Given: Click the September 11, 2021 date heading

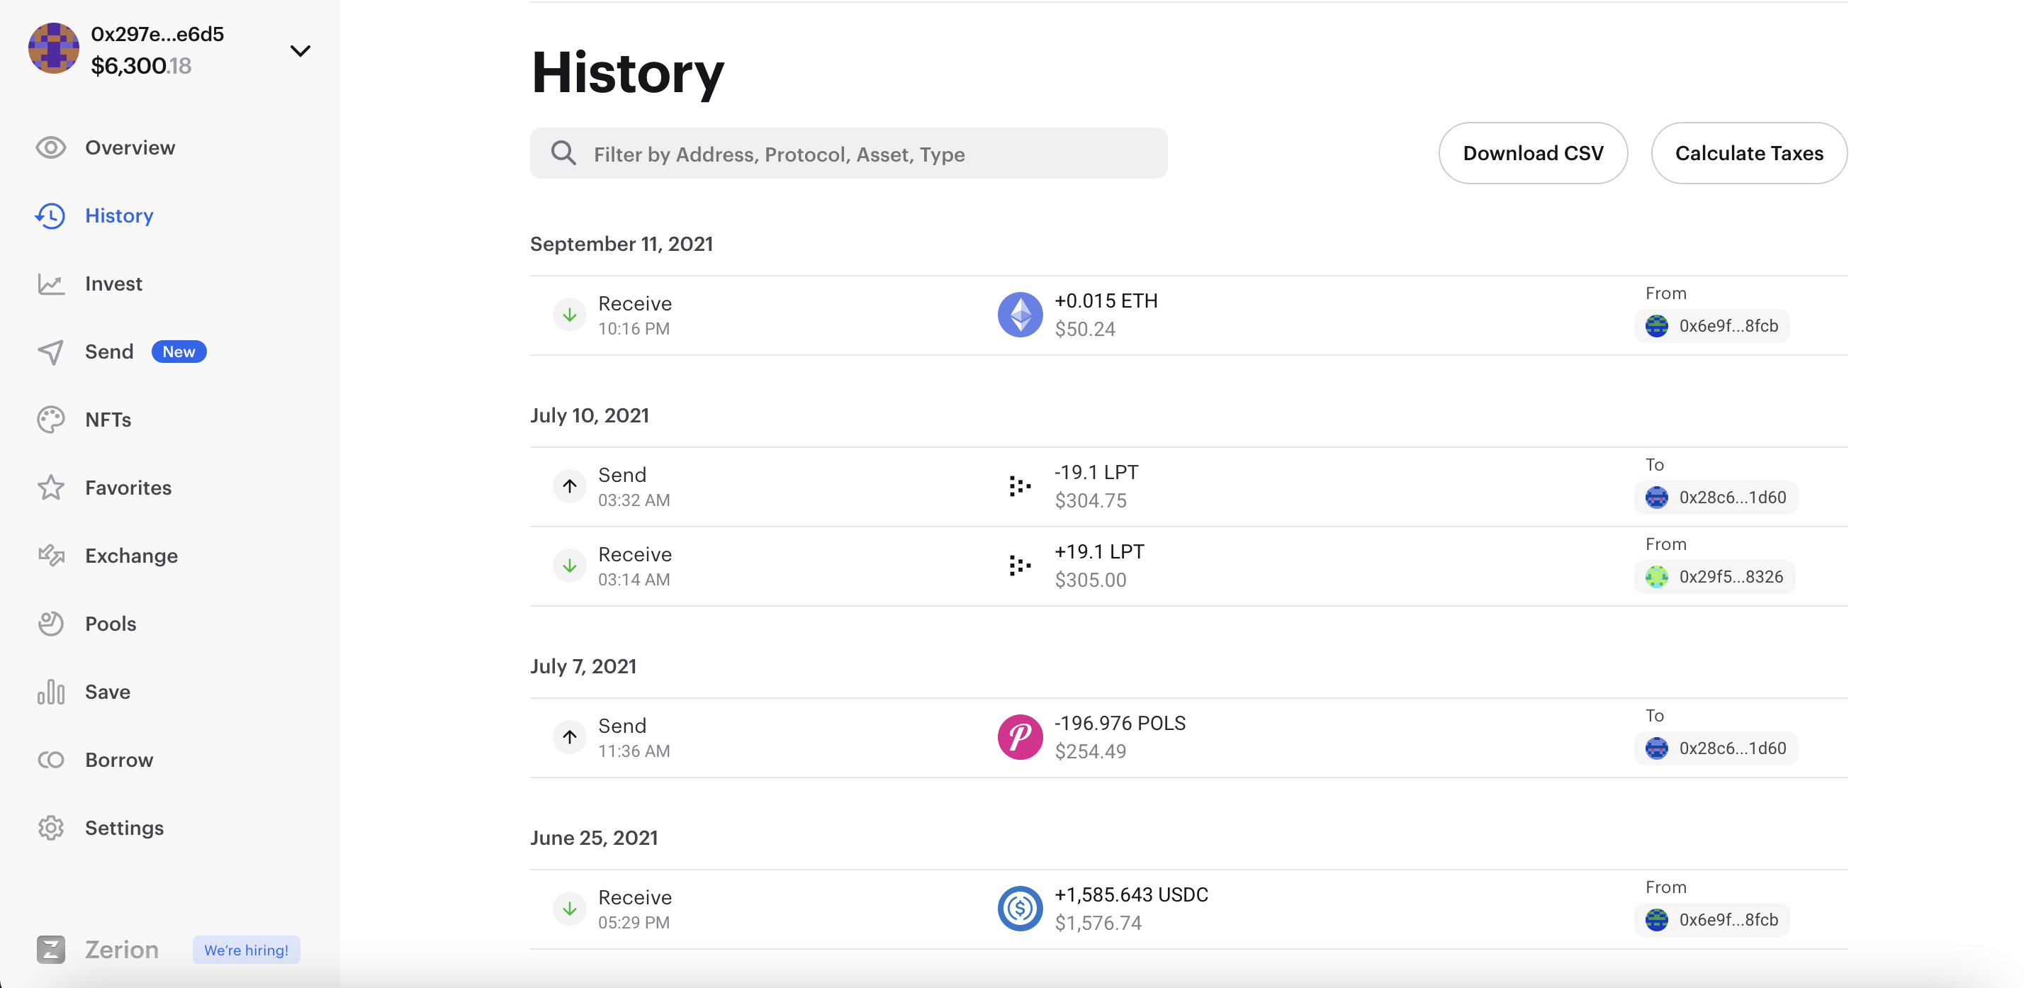Looking at the screenshot, I should (621, 244).
